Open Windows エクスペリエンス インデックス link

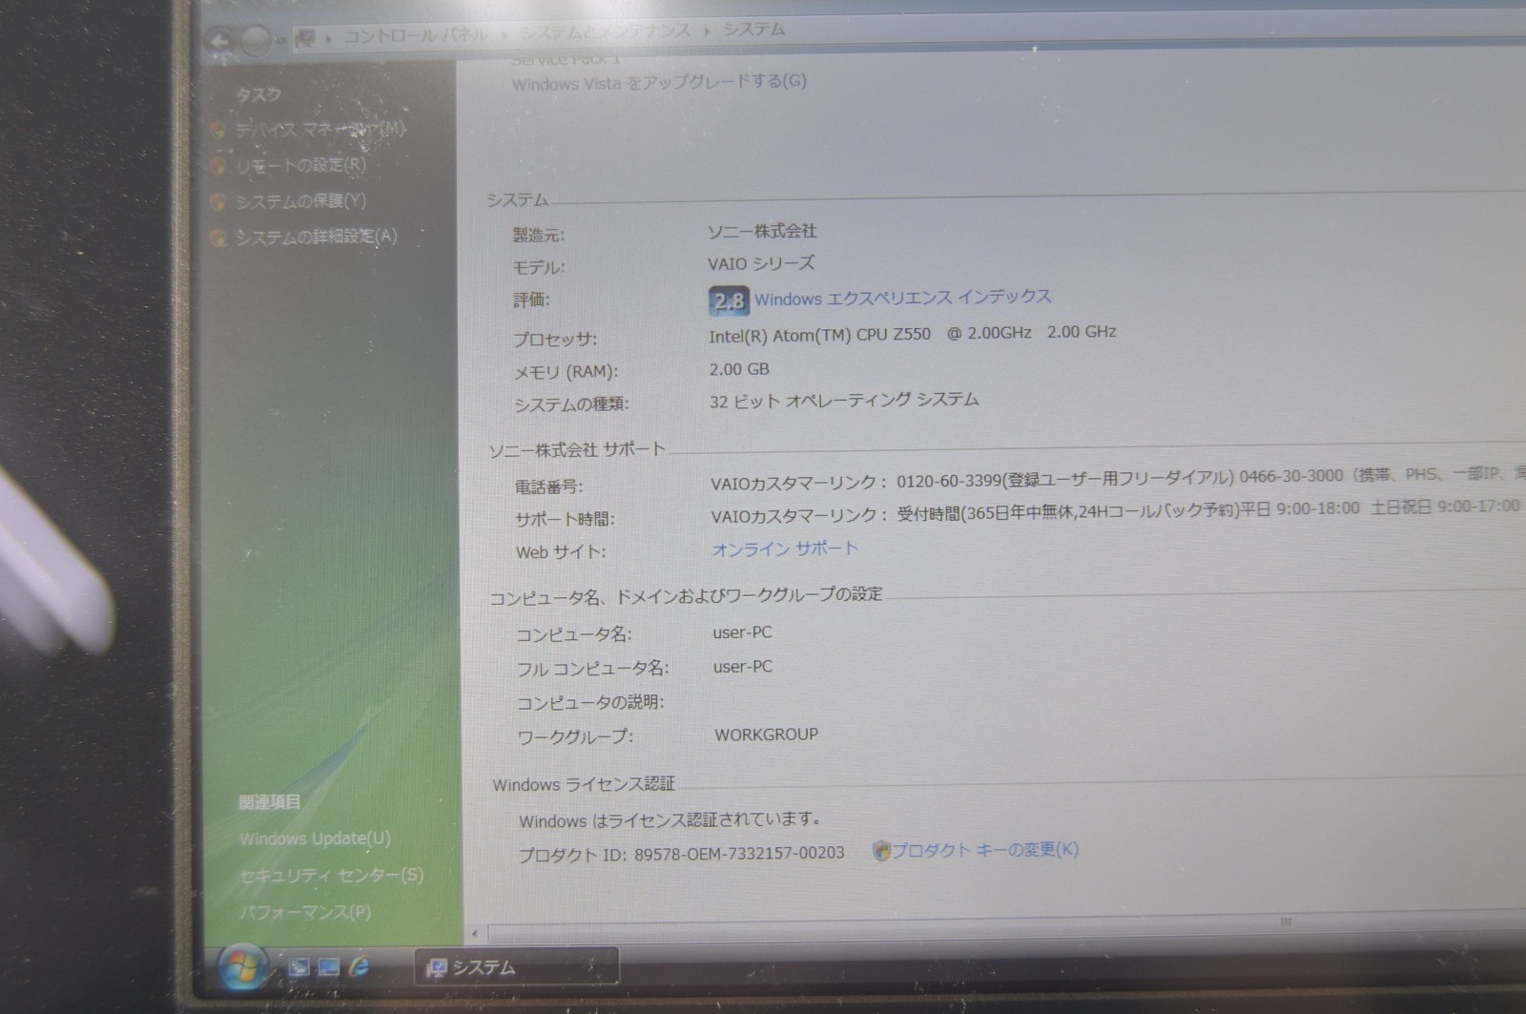pyautogui.click(x=903, y=298)
